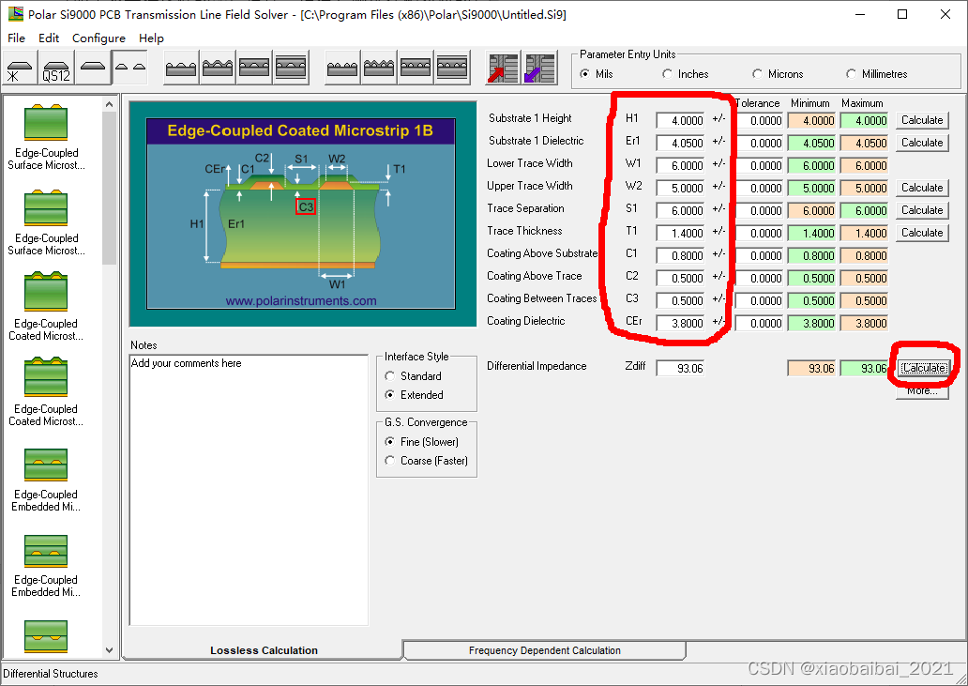Open the Edit menu

tap(49, 38)
